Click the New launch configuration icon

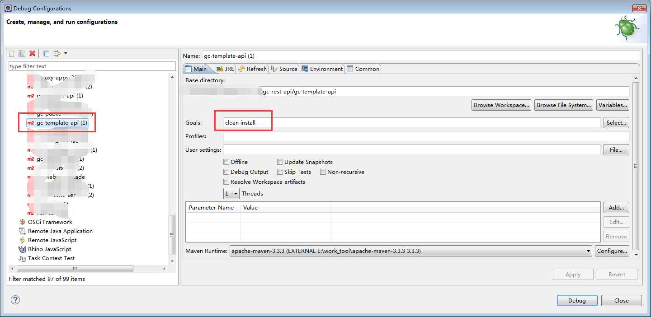(x=12, y=53)
